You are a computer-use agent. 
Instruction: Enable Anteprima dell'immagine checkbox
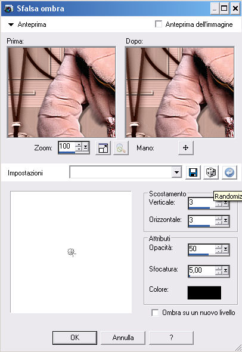tap(159, 24)
